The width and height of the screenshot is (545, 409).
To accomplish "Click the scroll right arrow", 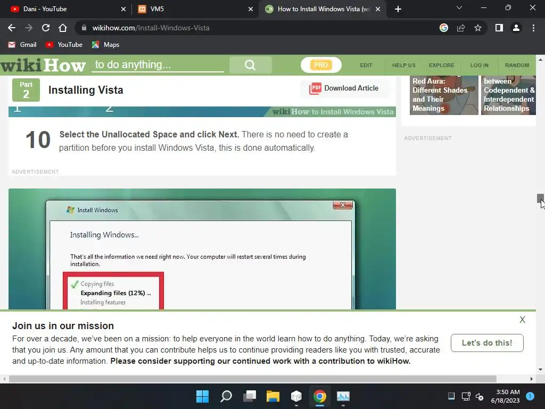I will [532, 379].
